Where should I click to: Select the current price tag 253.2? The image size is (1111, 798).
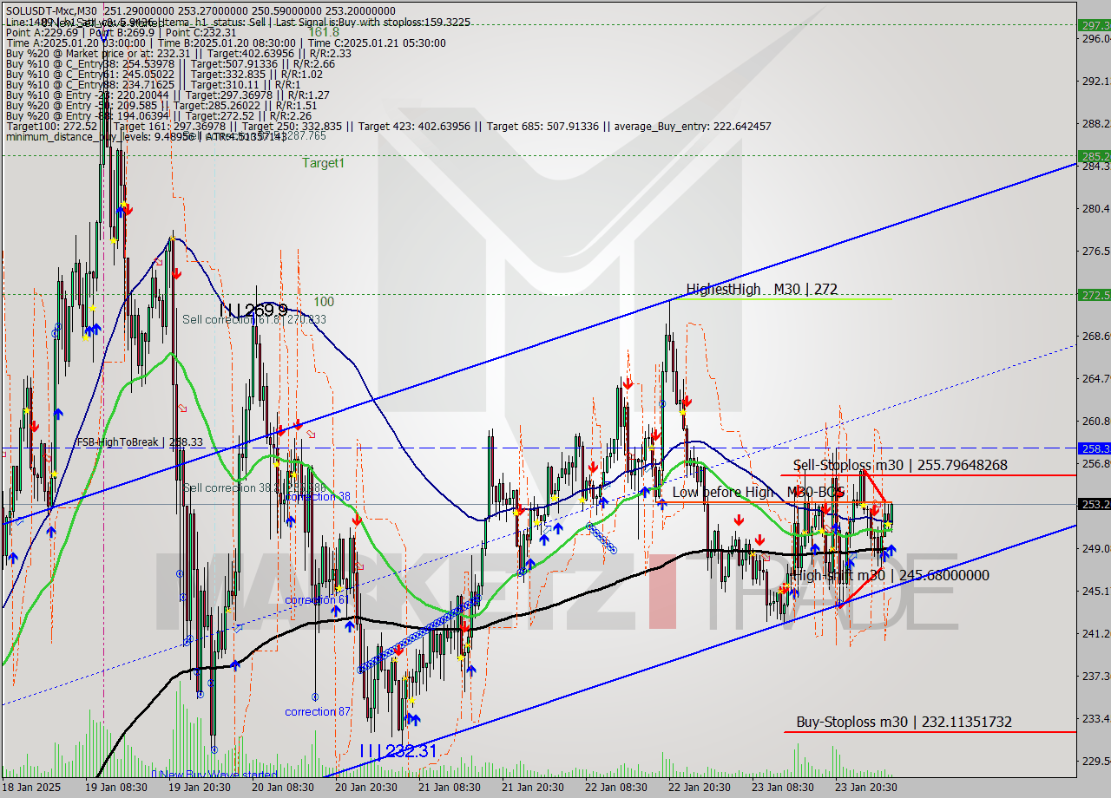point(1094,504)
